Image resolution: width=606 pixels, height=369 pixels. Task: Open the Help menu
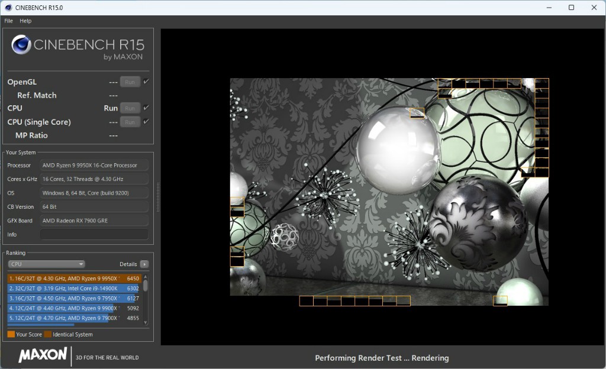pyautogui.click(x=25, y=21)
